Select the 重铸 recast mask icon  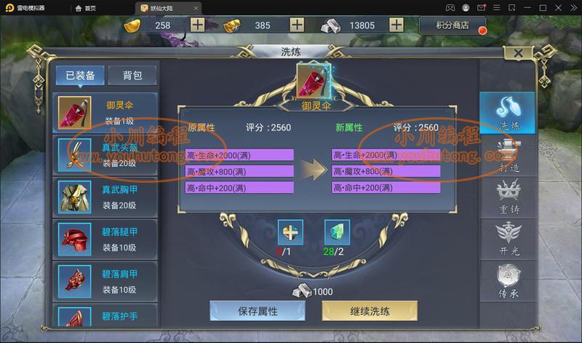(x=509, y=190)
